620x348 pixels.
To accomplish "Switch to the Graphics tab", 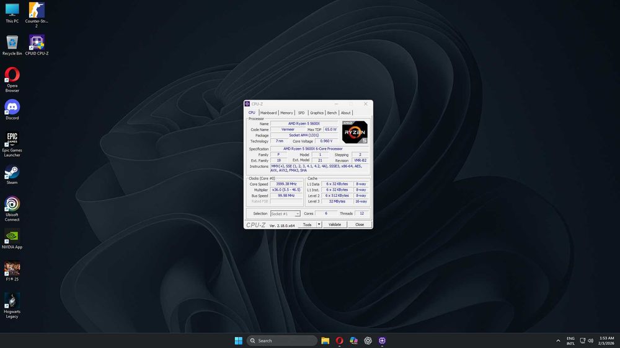I will tap(317, 113).
